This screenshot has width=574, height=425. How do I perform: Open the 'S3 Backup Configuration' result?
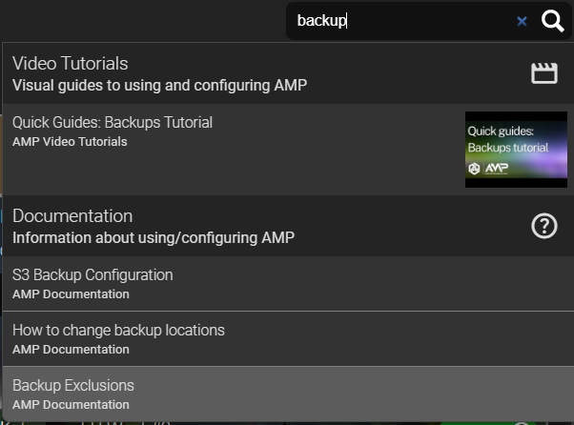click(x=289, y=283)
